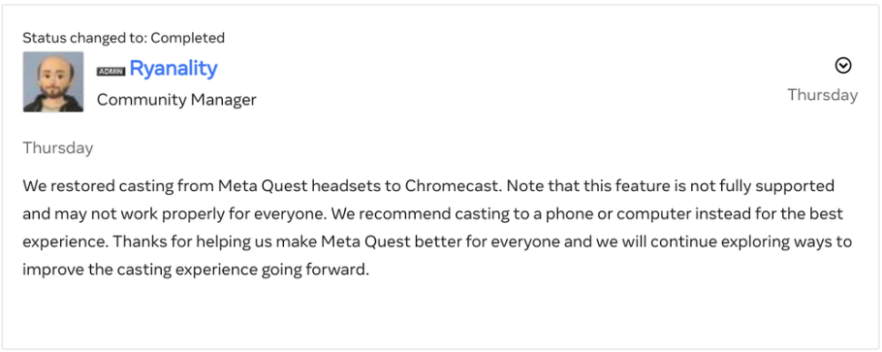Screen dimensions: 882x352
Task: Open the post options chevron menu
Action: tap(842, 66)
